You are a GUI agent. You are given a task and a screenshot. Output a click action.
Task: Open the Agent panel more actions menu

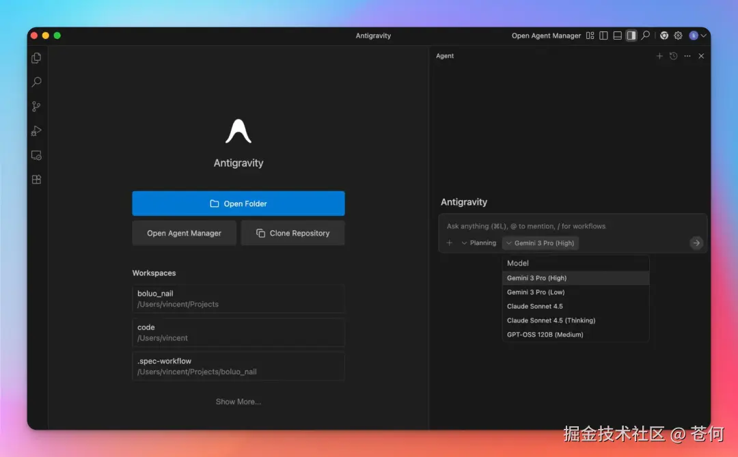[687, 56]
